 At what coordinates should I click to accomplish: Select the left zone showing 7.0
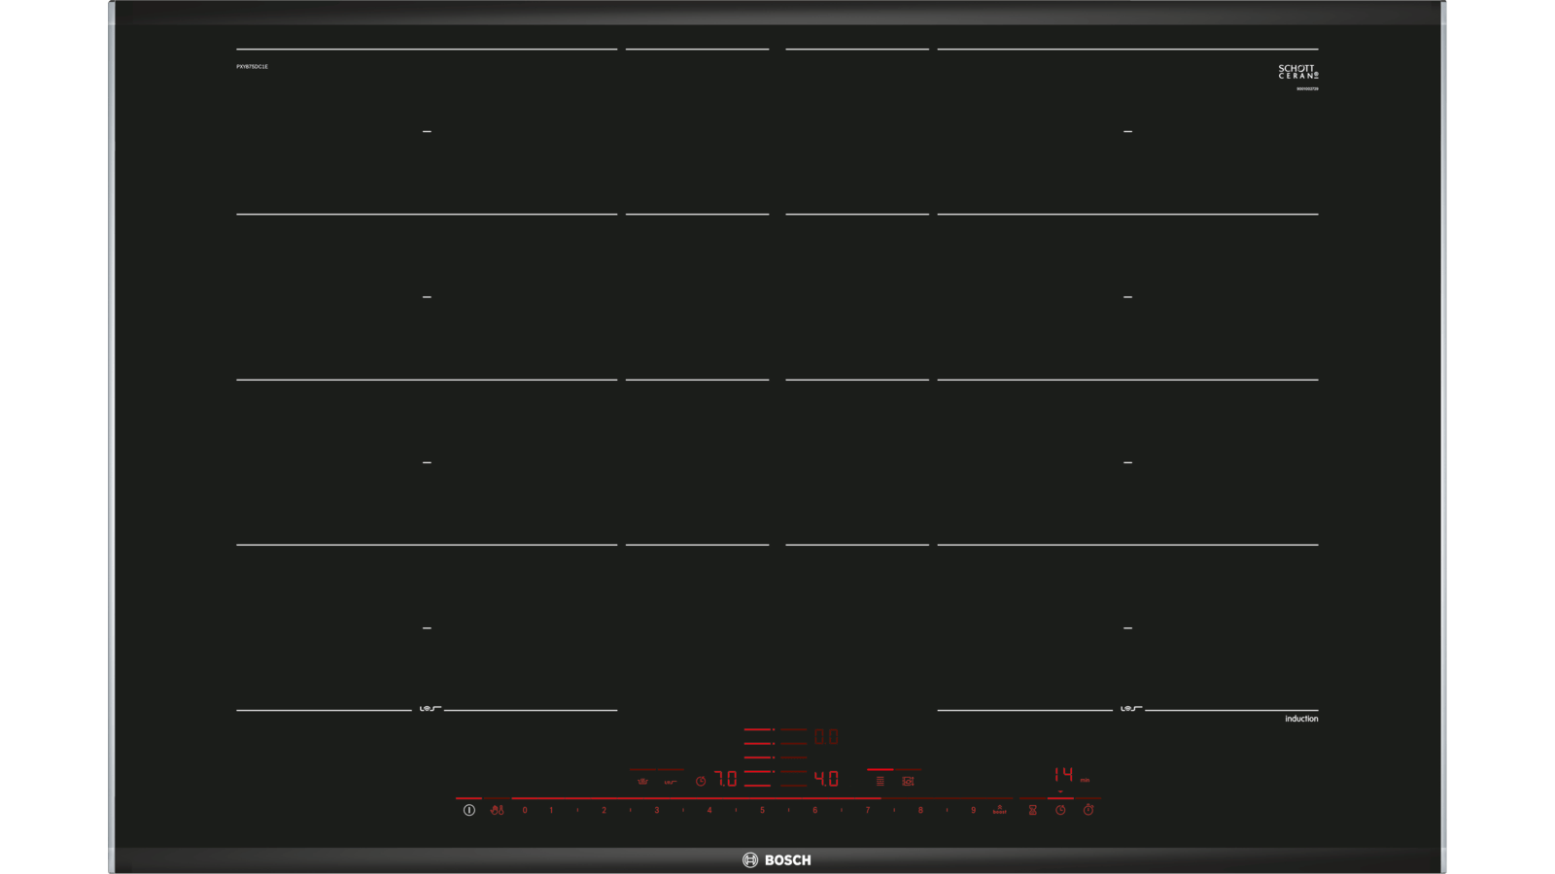[x=726, y=779]
